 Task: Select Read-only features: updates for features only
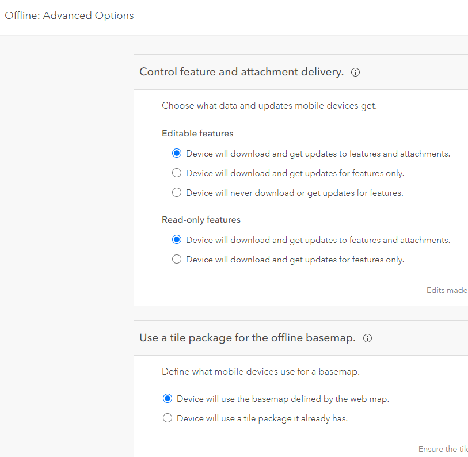pyautogui.click(x=177, y=260)
